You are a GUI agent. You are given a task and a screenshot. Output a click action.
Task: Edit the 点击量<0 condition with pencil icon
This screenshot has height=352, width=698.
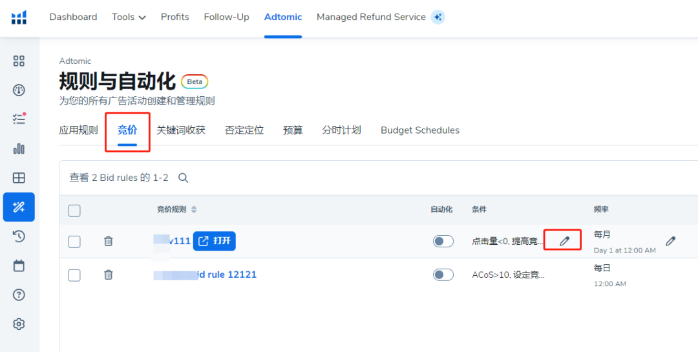point(564,241)
